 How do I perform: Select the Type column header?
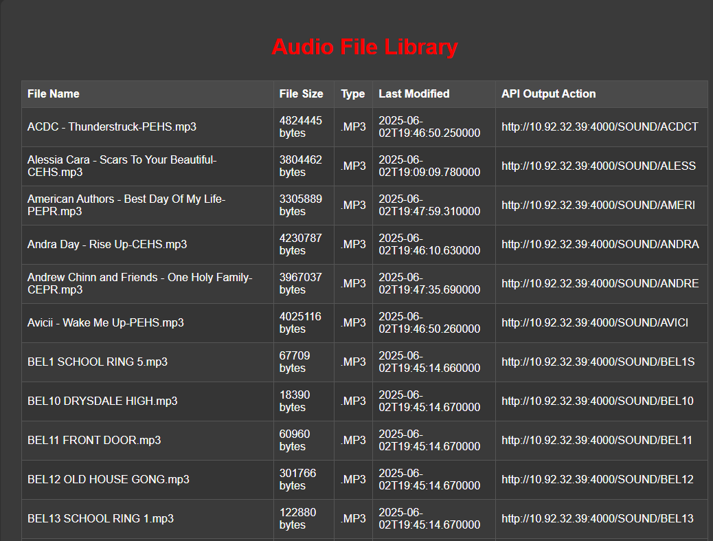pyautogui.click(x=352, y=93)
